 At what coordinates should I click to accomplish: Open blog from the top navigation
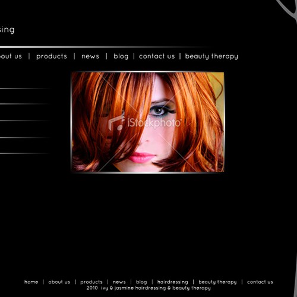[121, 56]
